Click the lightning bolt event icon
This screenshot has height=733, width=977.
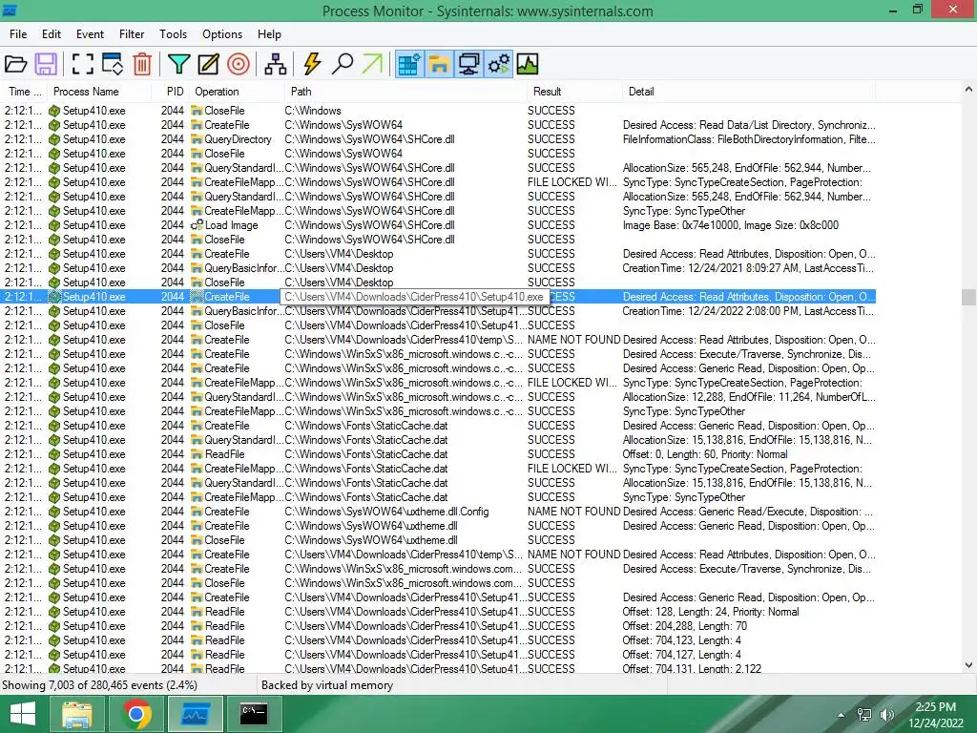[312, 64]
